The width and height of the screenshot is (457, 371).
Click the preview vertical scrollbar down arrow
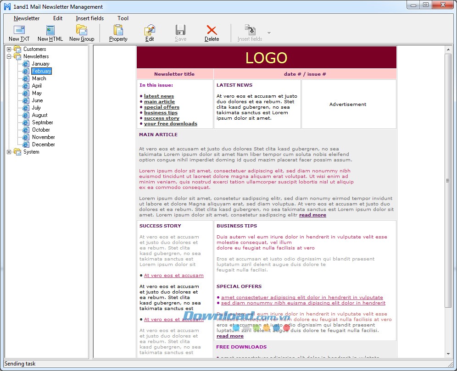[x=448, y=354]
